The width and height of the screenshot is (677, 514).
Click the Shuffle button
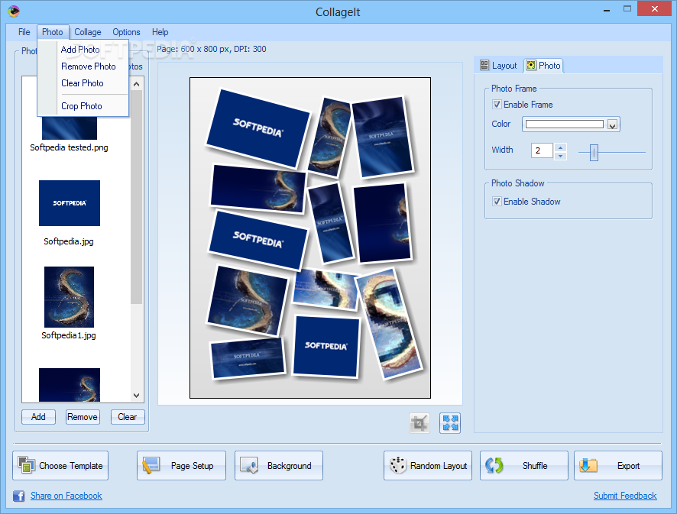[x=524, y=466]
